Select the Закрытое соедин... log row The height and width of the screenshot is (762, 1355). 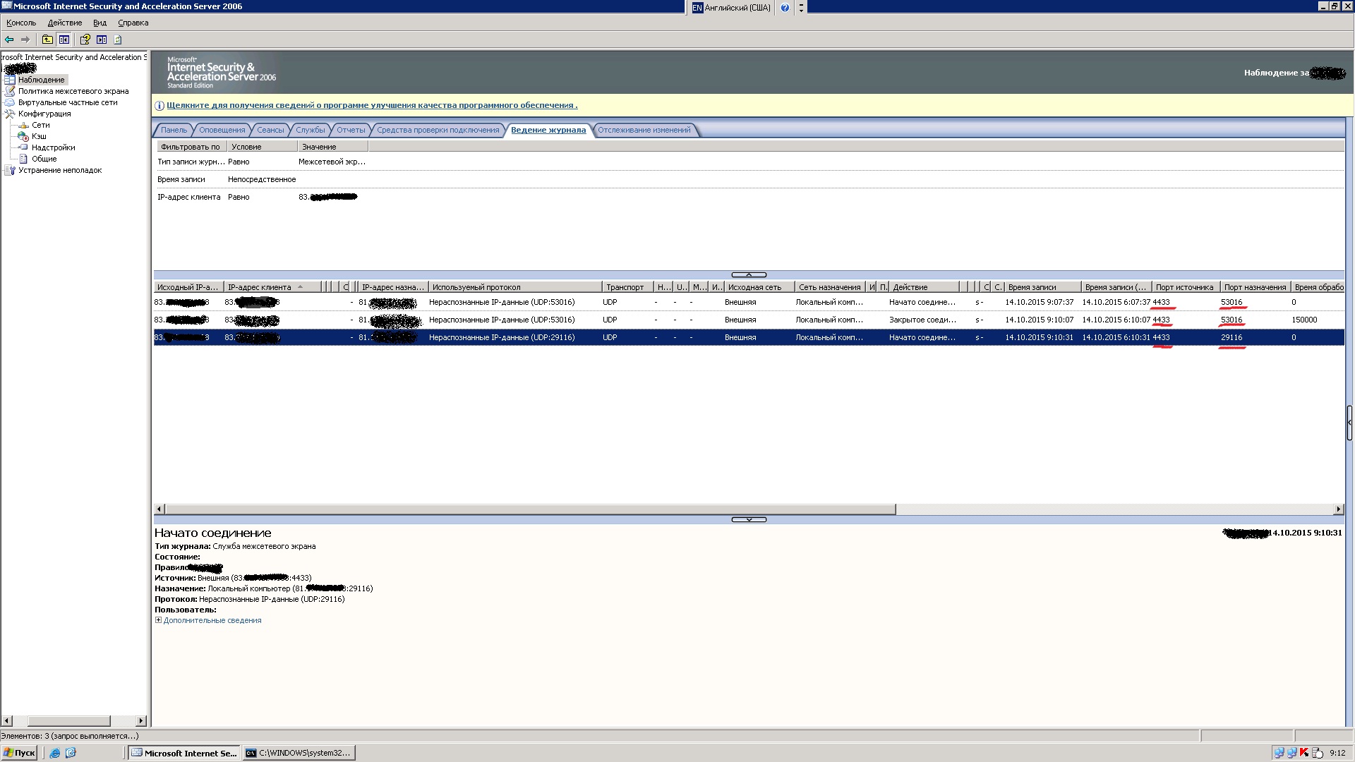pyautogui.click(x=749, y=320)
